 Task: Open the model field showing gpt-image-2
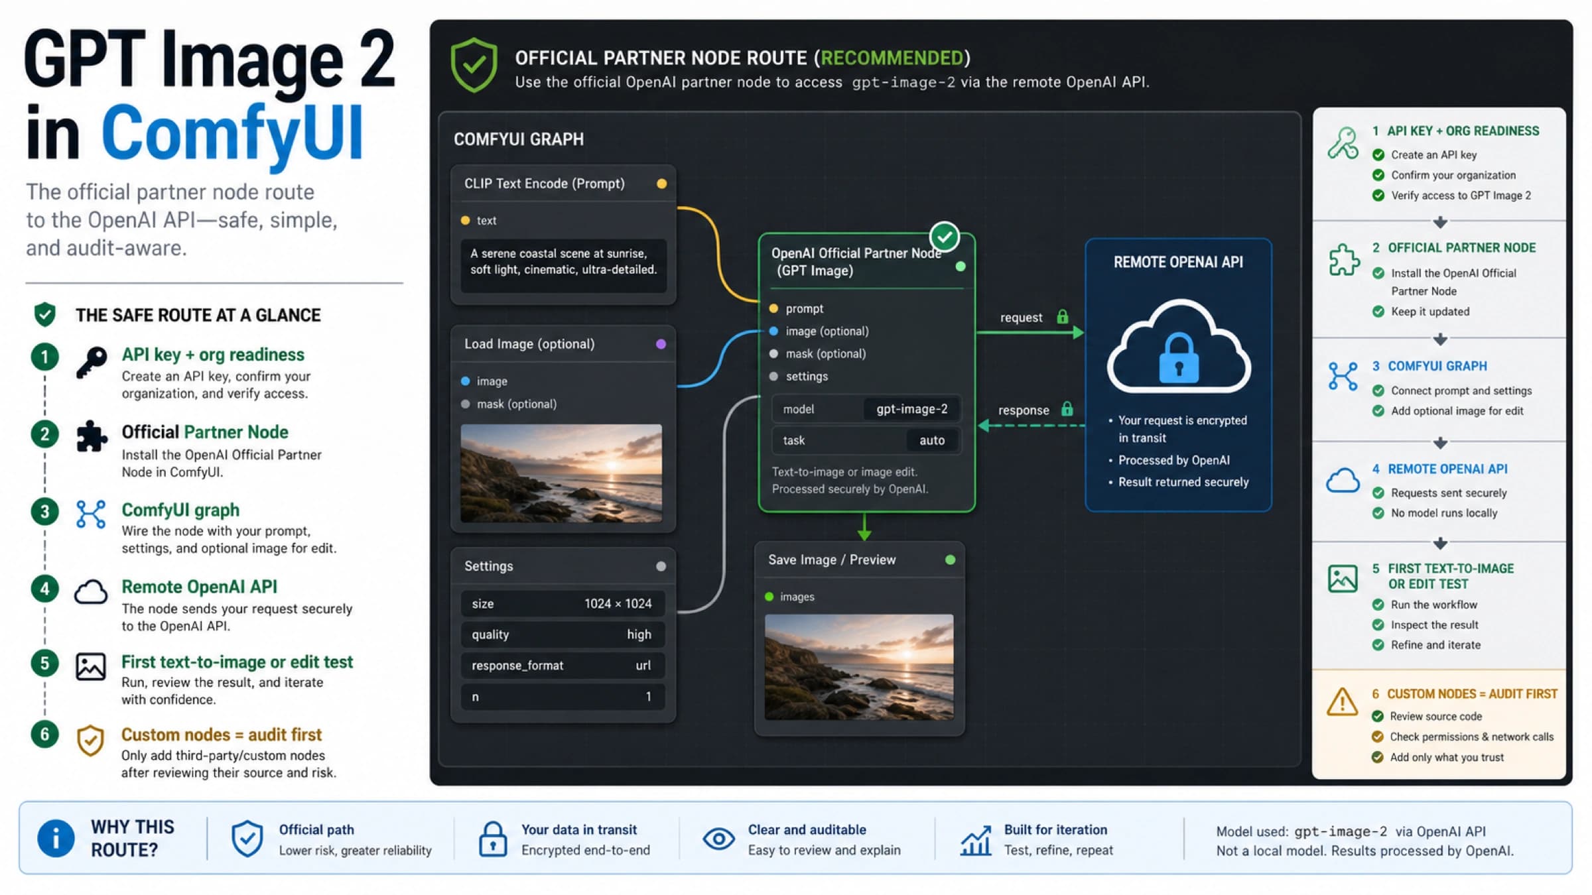[866, 409]
